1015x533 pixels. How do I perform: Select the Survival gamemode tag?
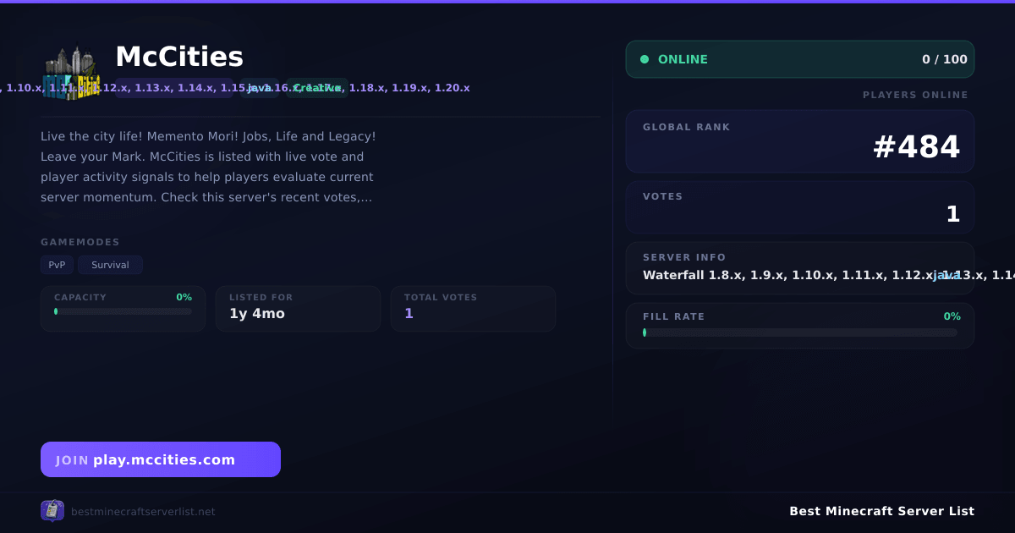click(110, 265)
